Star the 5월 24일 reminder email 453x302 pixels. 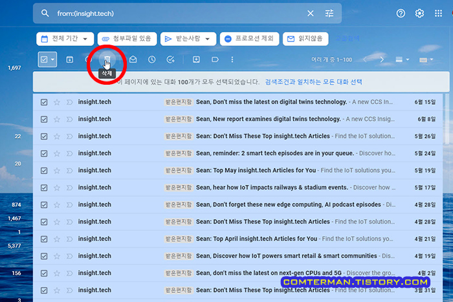[57, 153]
